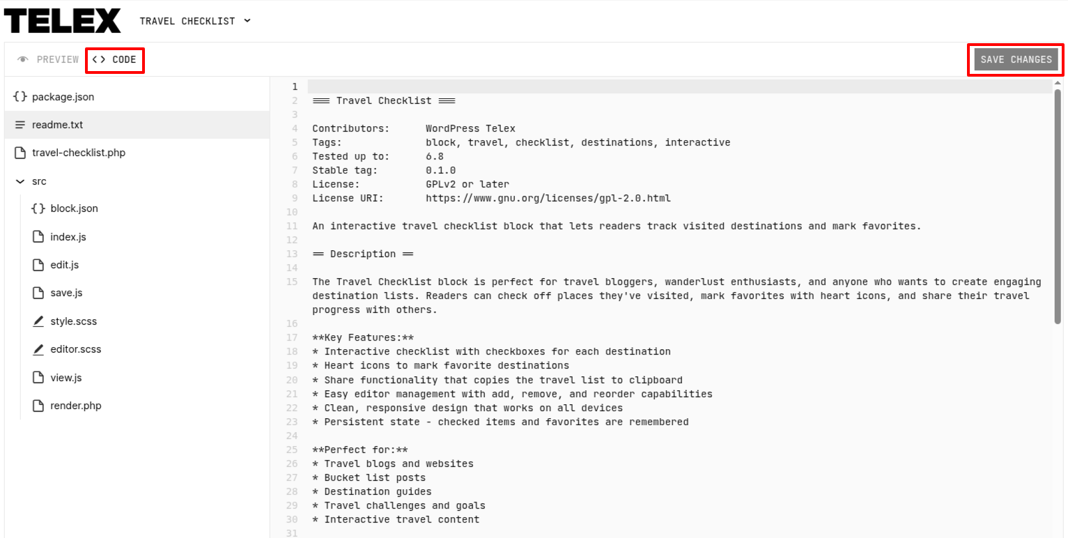Switch to Preview mode with eye icon

[x=48, y=60]
